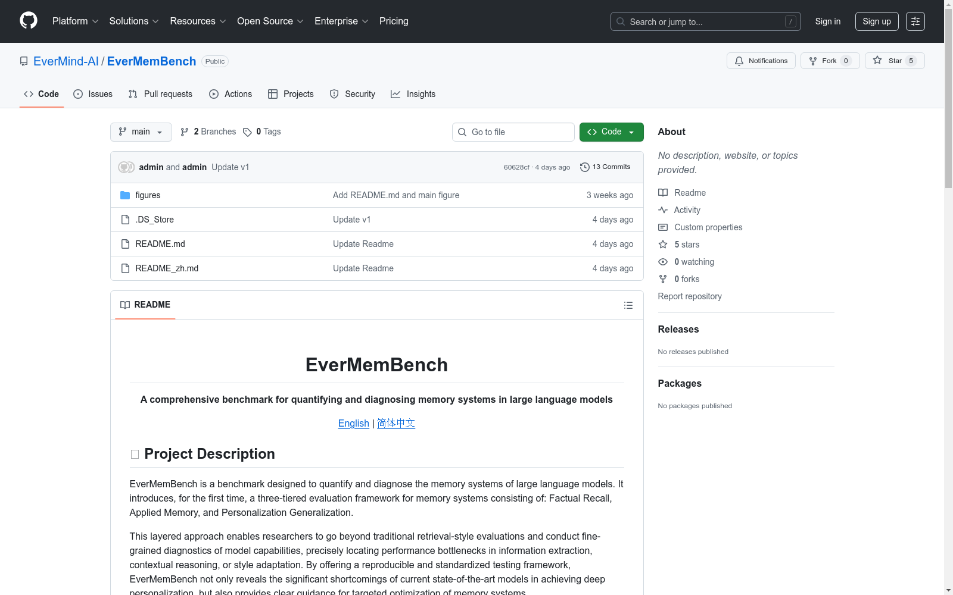Open the Releases heading link
The image size is (953, 595).
point(678,329)
